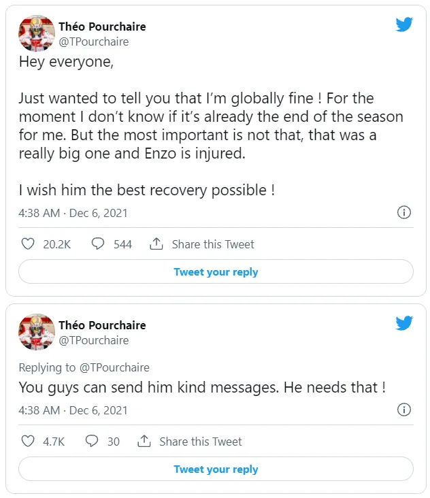The width and height of the screenshot is (430, 498).
Task: Click first tweet's 4:38 AM timestamp
Action: (39, 213)
